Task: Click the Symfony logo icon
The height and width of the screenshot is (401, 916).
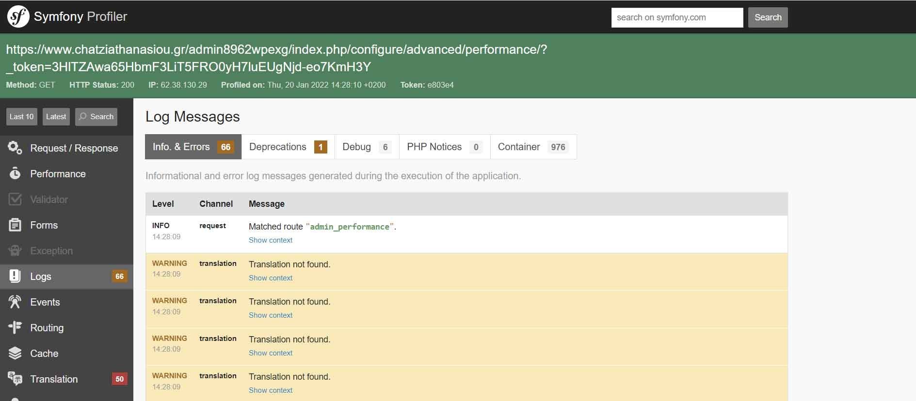Action: pos(18,17)
